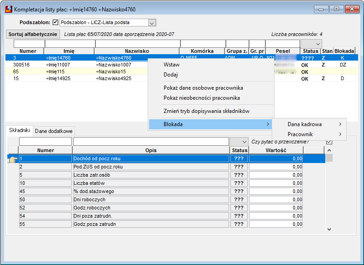Viewport: 364px width, 265px height.
Task: Click the application icon in the title bar
Action: pos(9,9)
